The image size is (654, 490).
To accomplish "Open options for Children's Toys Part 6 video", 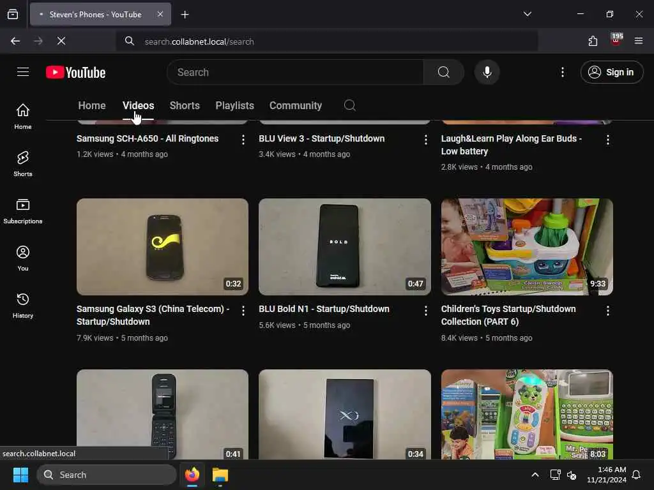I will (x=608, y=311).
